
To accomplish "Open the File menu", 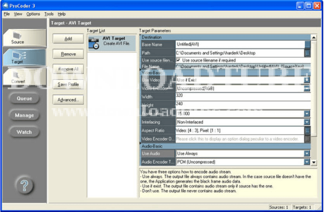I will [7, 14].
